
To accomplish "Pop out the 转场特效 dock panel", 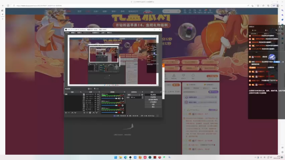I will 142,92.
